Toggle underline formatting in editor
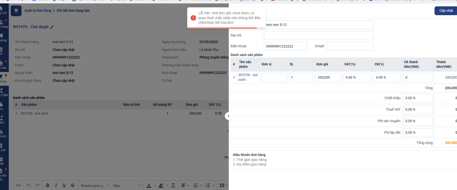This screenshot has height=190, width=457. [x=64, y=185]
